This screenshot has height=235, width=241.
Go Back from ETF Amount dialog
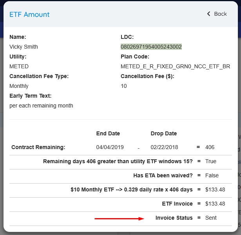(217, 14)
